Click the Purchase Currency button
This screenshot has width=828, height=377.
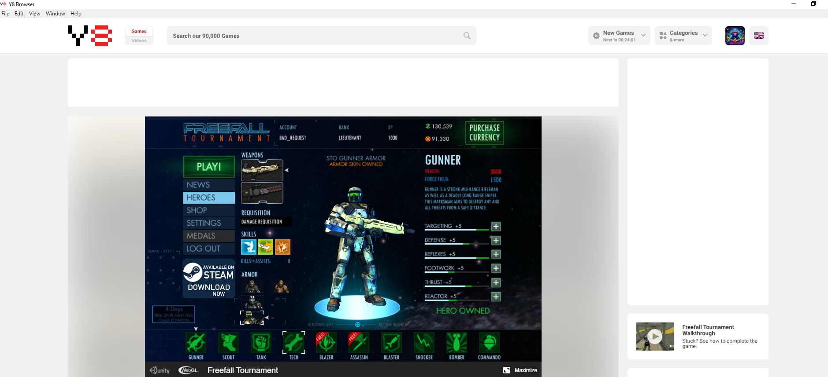(x=484, y=132)
